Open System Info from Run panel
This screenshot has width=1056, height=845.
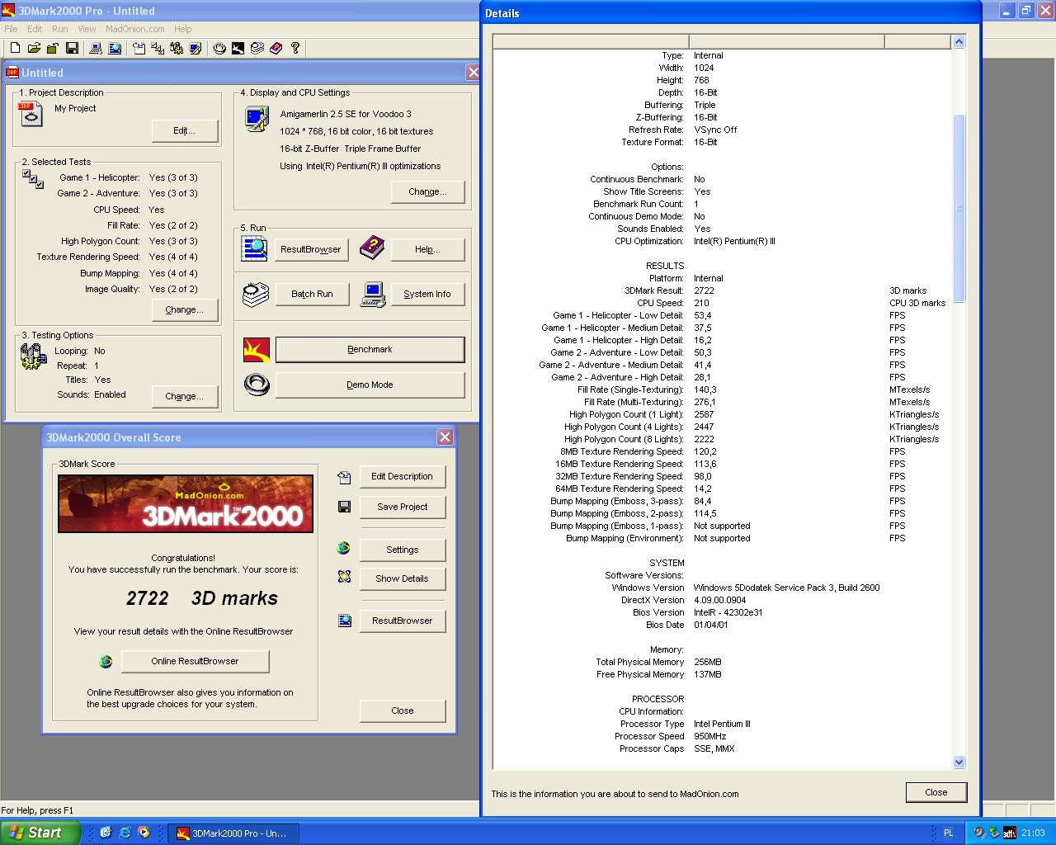427,294
